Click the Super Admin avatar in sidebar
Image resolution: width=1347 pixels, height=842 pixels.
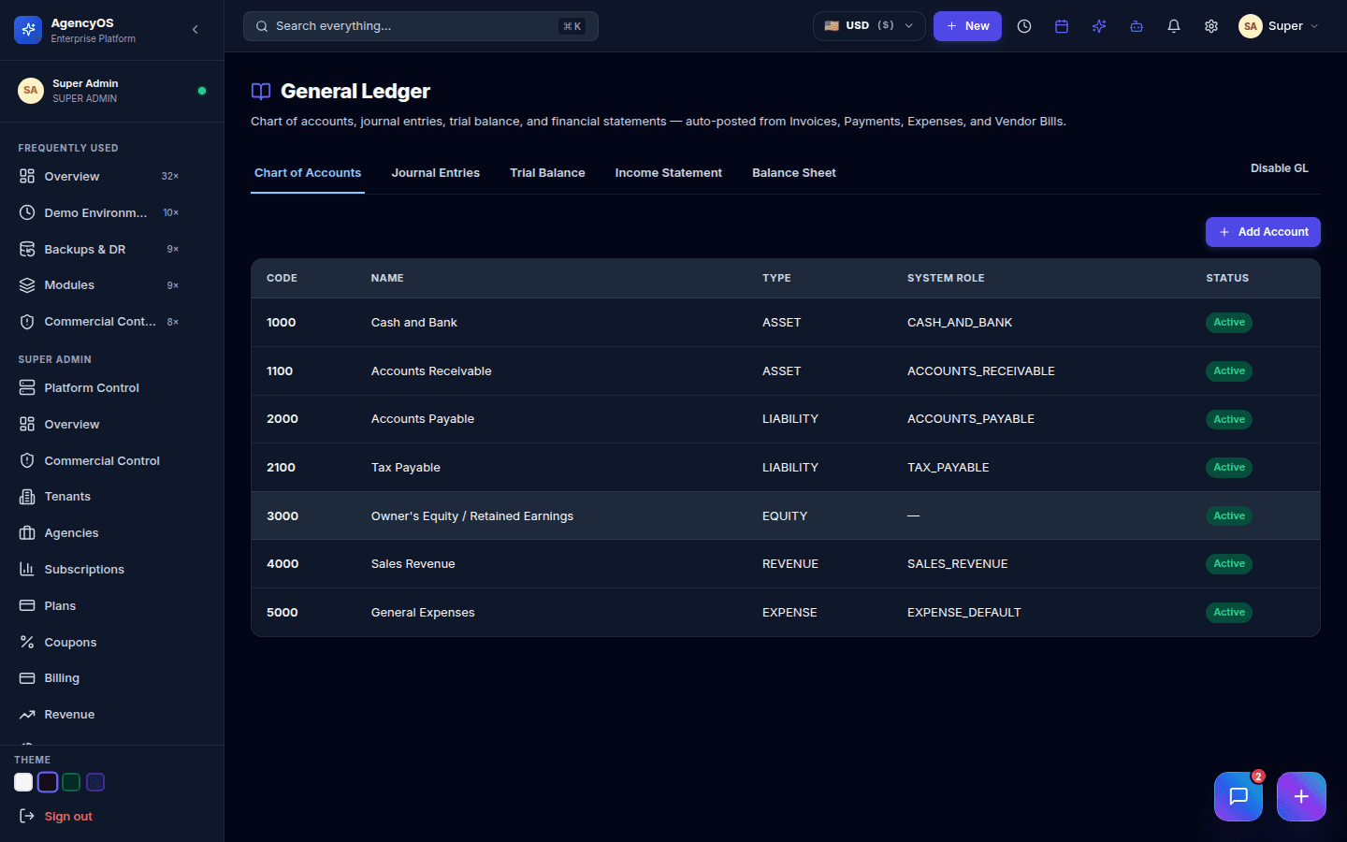(x=31, y=91)
